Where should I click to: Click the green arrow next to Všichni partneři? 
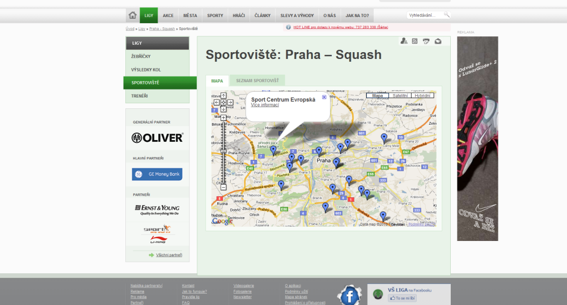tap(151, 255)
